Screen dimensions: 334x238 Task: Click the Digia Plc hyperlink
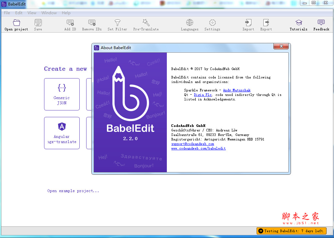[202, 95]
